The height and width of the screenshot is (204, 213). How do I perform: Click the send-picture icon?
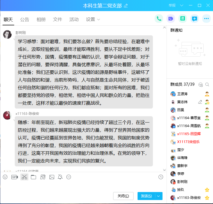pyautogui.click(x=52, y=177)
